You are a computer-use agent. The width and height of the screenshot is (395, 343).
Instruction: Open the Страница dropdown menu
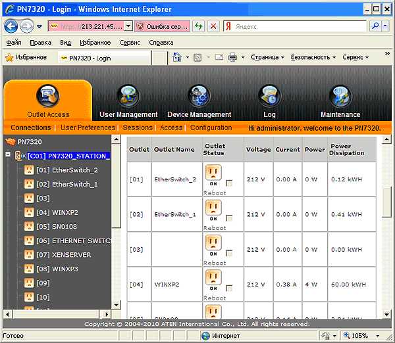[x=267, y=57]
